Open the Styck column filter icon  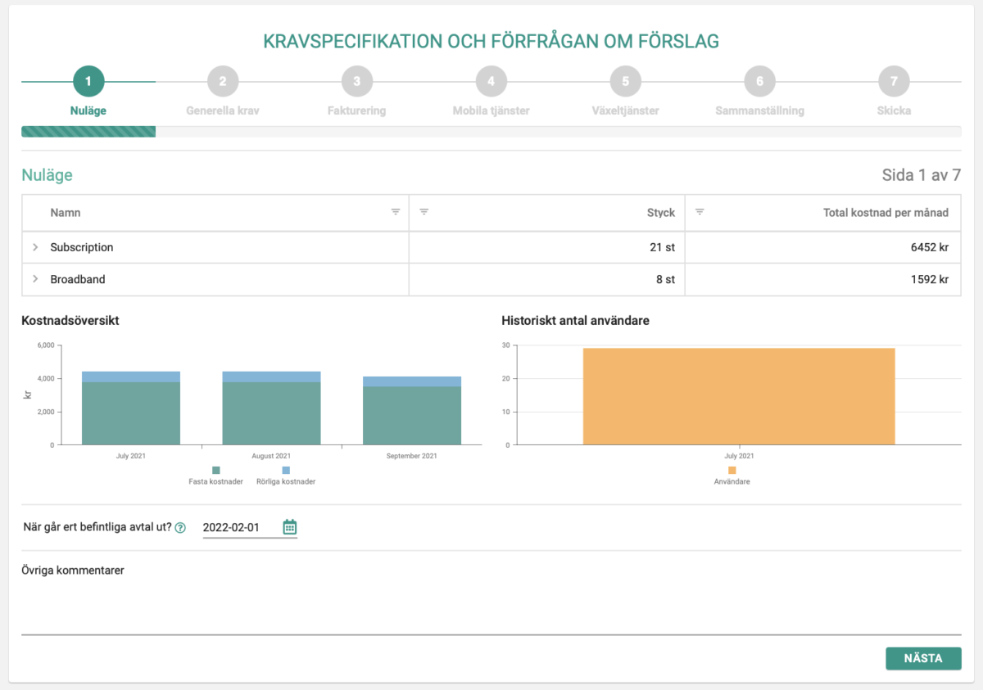tap(424, 212)
